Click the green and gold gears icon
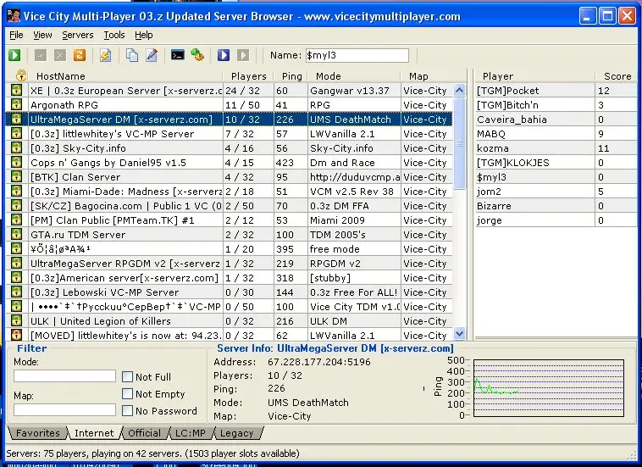This screenshot has width=642, height=467. 197,55
